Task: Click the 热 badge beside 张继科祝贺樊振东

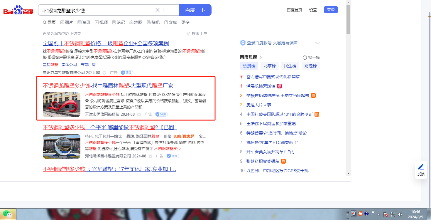Action: click(x=283, y=161)
